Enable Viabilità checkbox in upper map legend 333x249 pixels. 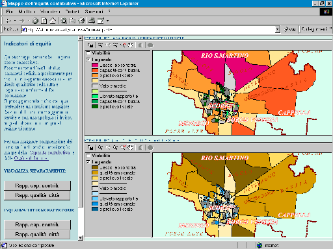(x=88, y=53)
